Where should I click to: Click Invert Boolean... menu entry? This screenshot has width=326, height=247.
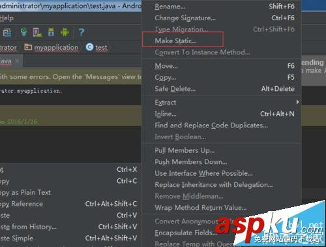tap(222, 137)
